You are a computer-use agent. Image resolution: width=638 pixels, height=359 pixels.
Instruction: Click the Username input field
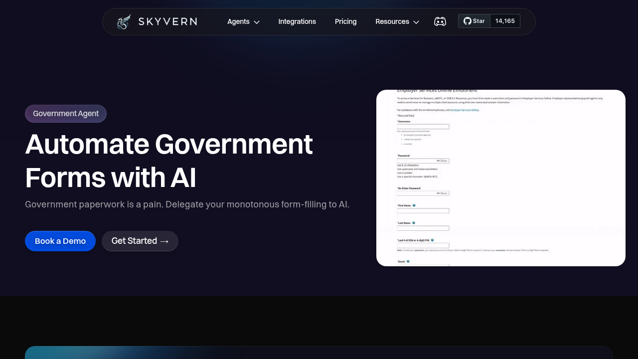pyautogui.click(x=423, y=127)
